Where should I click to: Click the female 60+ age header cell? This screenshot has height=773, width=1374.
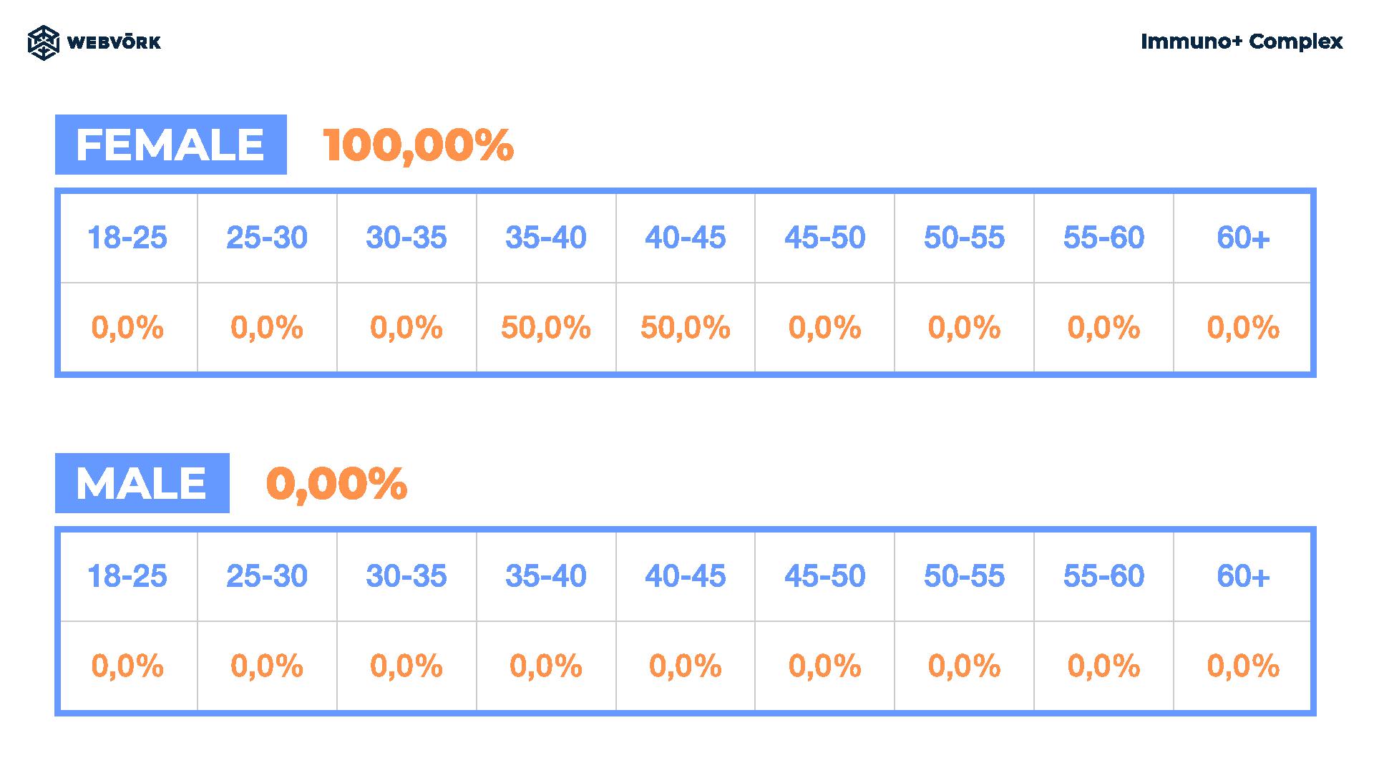tap(1243, 238)
